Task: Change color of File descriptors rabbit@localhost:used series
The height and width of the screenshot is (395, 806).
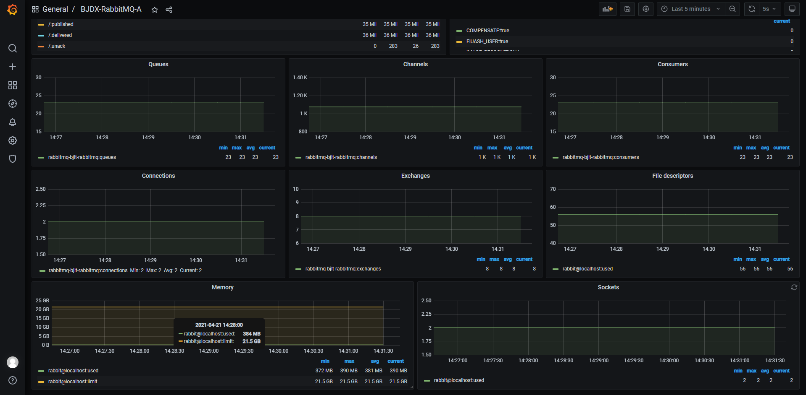Action: (x=556, y=269)
